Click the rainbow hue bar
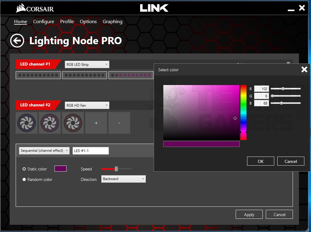 243,112
